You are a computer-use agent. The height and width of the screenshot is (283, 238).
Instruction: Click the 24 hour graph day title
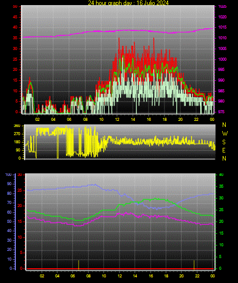(128, 3)
